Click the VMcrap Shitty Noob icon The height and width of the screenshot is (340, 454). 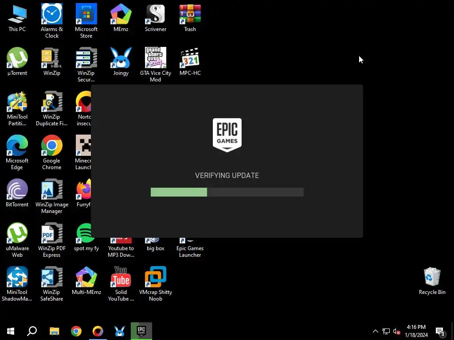(156, 284)
